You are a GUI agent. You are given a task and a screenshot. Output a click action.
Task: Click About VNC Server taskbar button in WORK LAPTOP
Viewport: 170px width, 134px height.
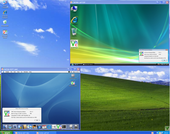[x=88, y=64]
